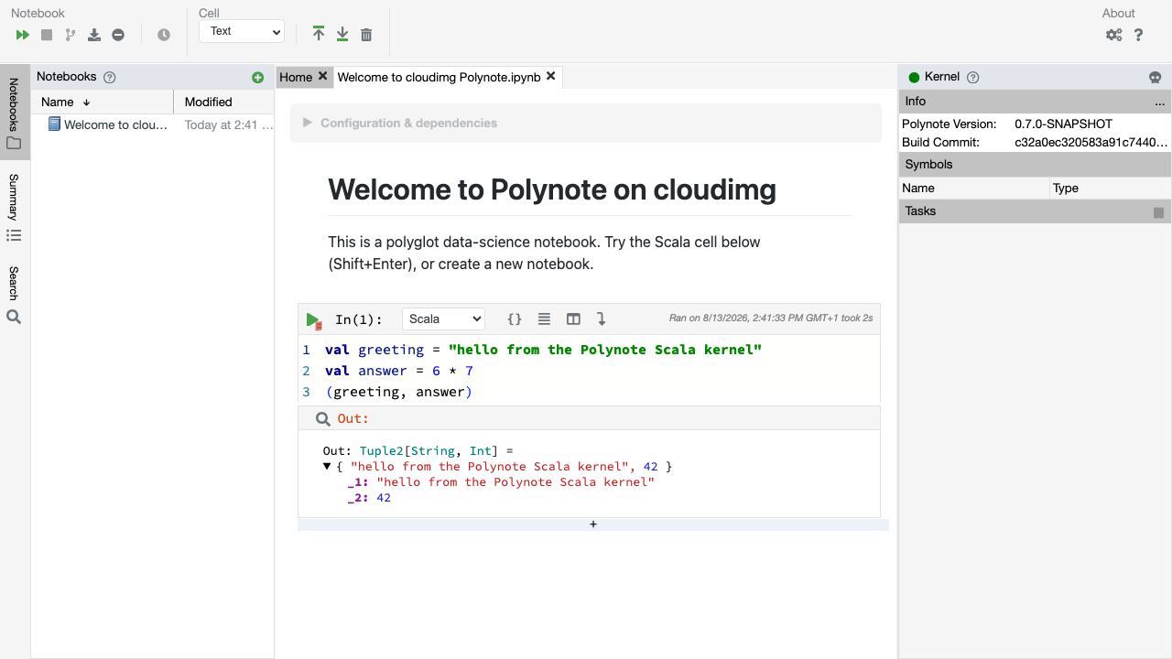Click the Kernel panel title
1172x659 pixels.
coord(942,77)
